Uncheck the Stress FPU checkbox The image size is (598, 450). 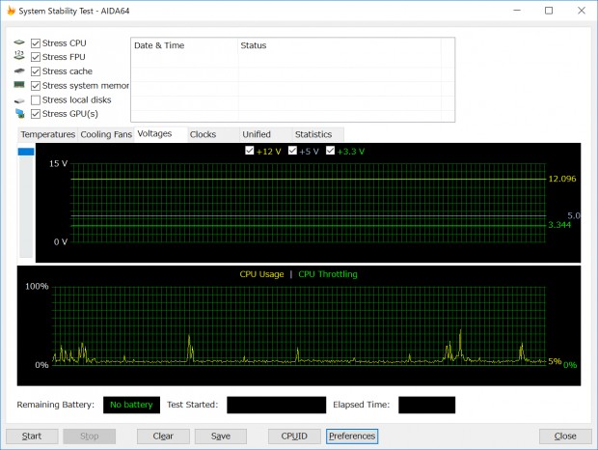click(x=36, y=57)
